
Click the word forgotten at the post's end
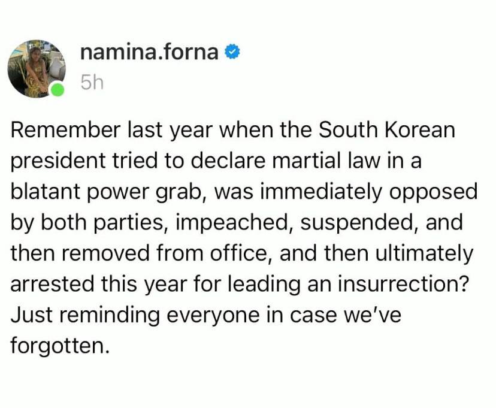(x=58, y=346)
